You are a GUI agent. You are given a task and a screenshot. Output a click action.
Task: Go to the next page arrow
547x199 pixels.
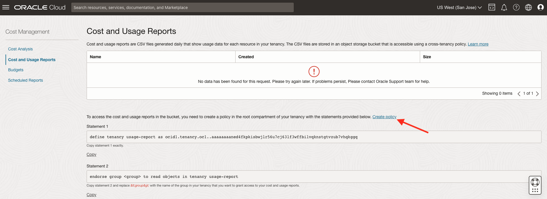point(537,94)
